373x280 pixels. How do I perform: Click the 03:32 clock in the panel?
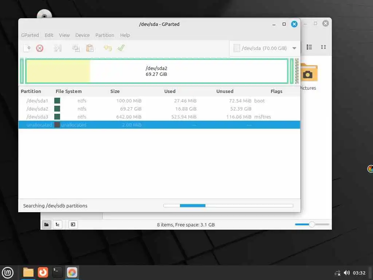click(359, 273)
